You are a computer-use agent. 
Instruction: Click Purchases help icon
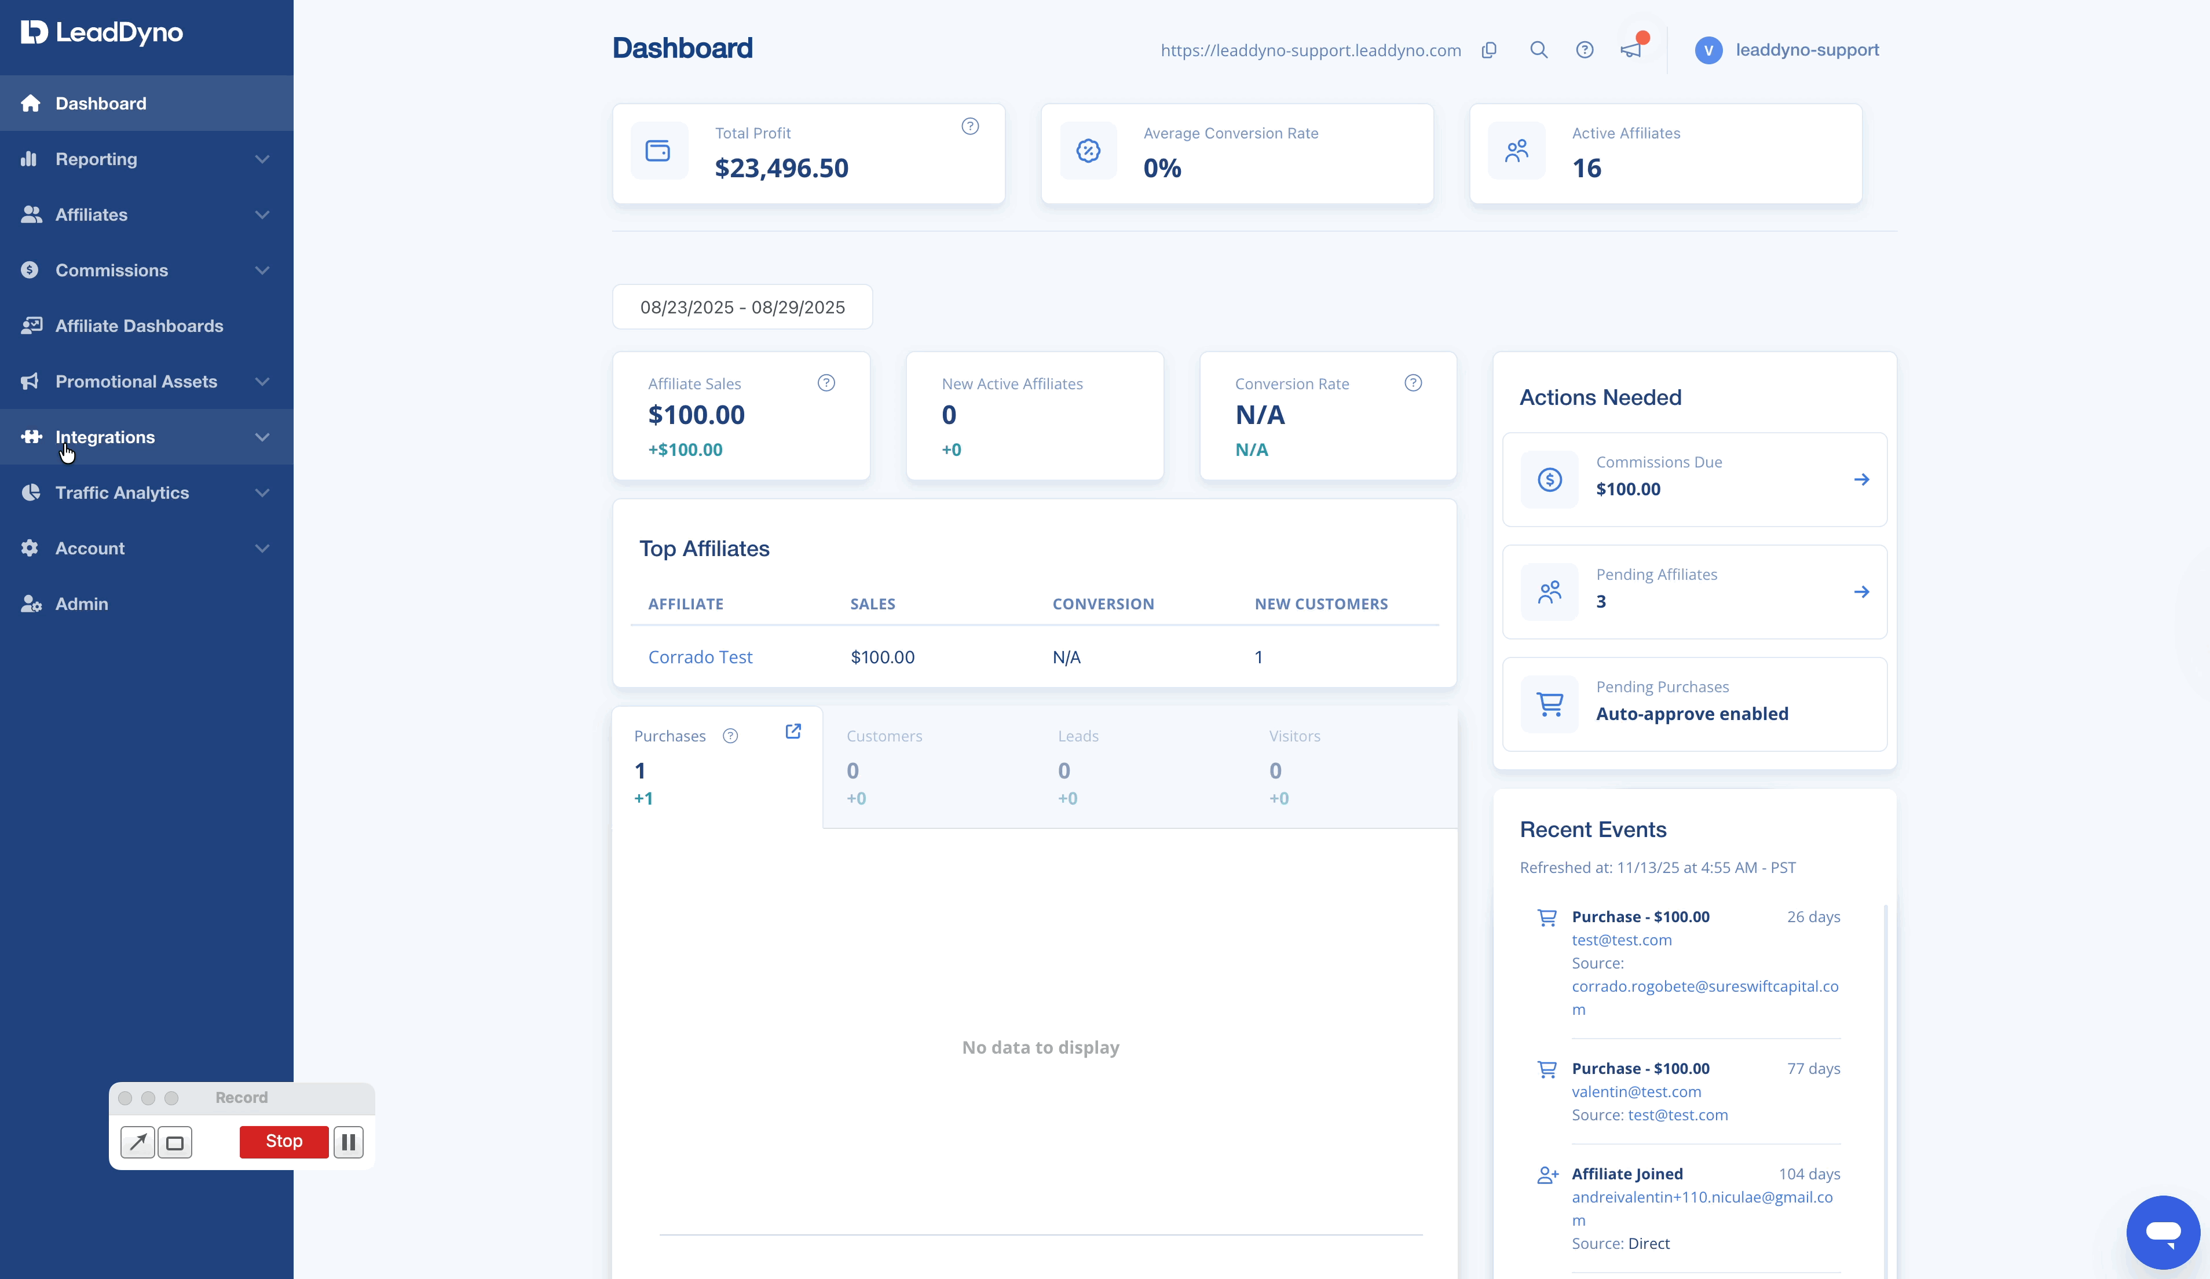(x=730, y=736)
